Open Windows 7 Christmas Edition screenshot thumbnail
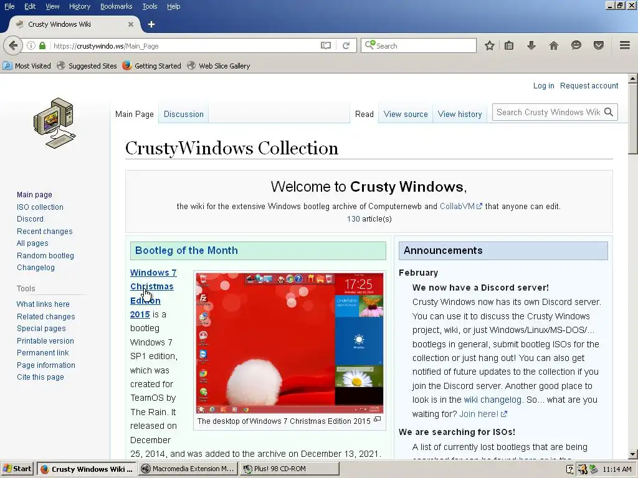Screen dimensions: 638x478 (289, 343)
